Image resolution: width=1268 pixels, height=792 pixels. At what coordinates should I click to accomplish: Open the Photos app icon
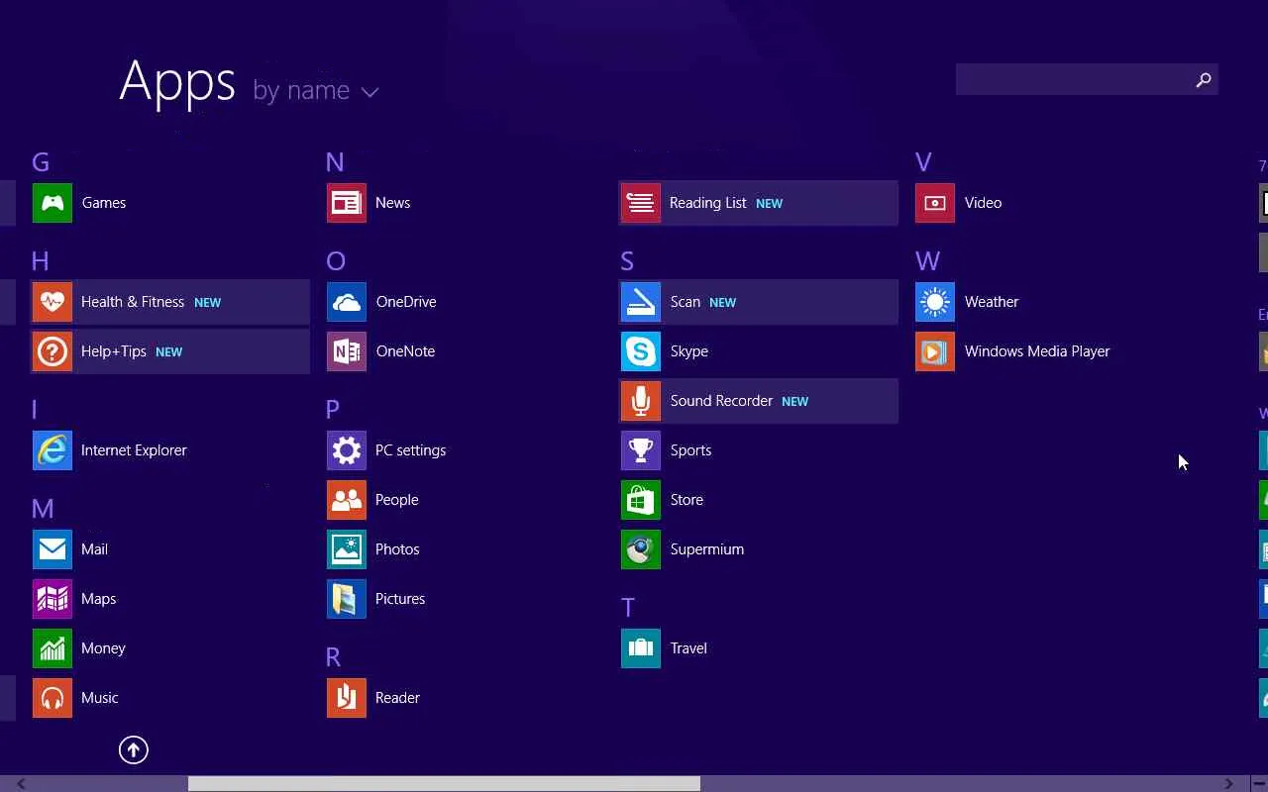(x=347, y=549)
